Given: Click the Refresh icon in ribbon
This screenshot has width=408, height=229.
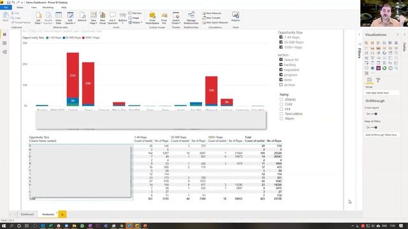Looking at the screenshot, I should click(82, 17).
